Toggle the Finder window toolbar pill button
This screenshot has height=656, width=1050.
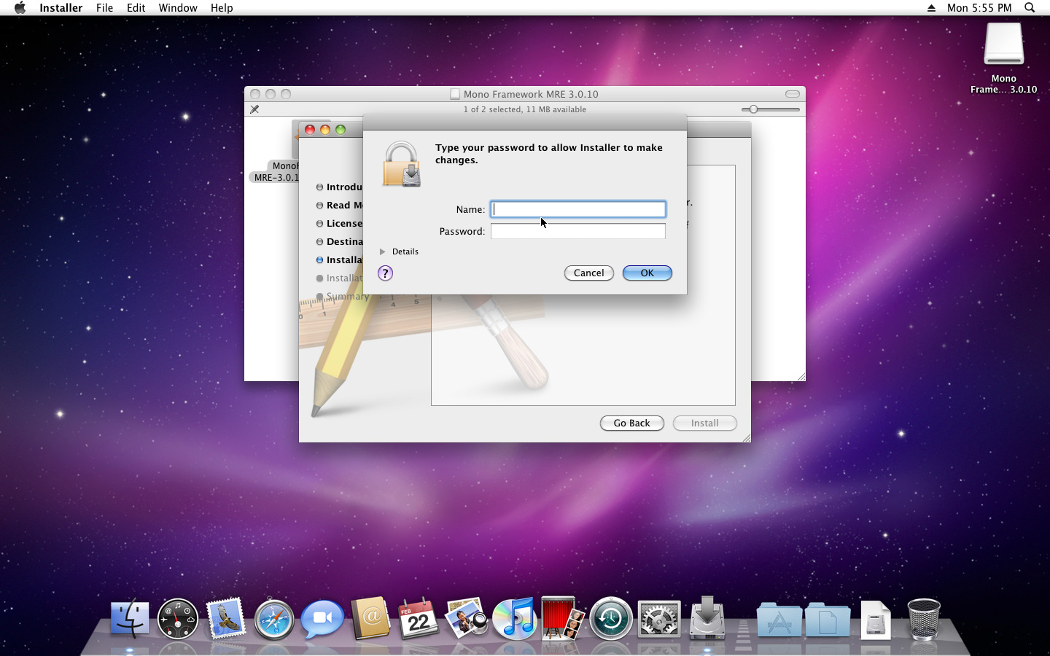[793, 94]
